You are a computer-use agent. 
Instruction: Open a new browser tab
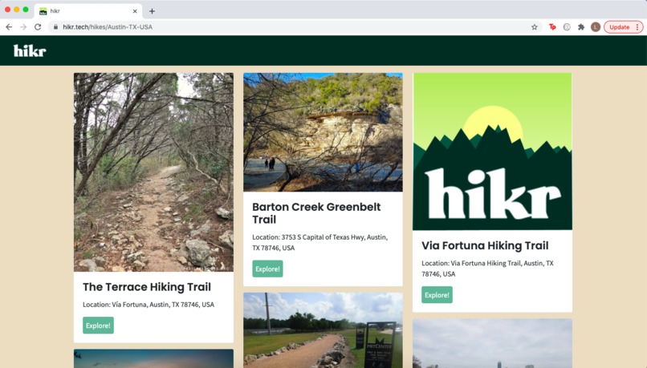click(152, 11)
